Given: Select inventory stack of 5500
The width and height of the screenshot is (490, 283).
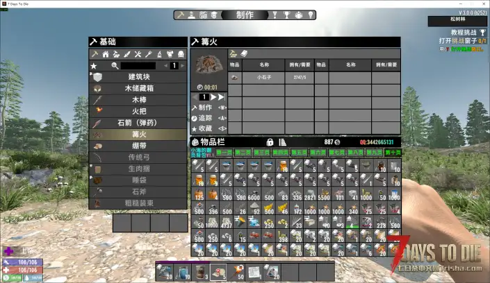Looking at the screenshot, I should pos(324,194).
